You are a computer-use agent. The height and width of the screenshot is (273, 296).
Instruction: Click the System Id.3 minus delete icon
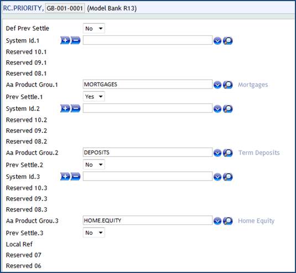tap(75, 177)
